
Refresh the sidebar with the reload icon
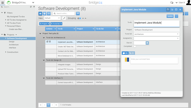click(x=31, y=7)
